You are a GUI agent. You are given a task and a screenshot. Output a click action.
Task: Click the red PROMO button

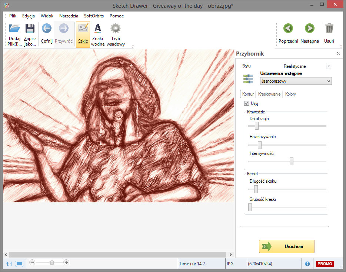325,264
